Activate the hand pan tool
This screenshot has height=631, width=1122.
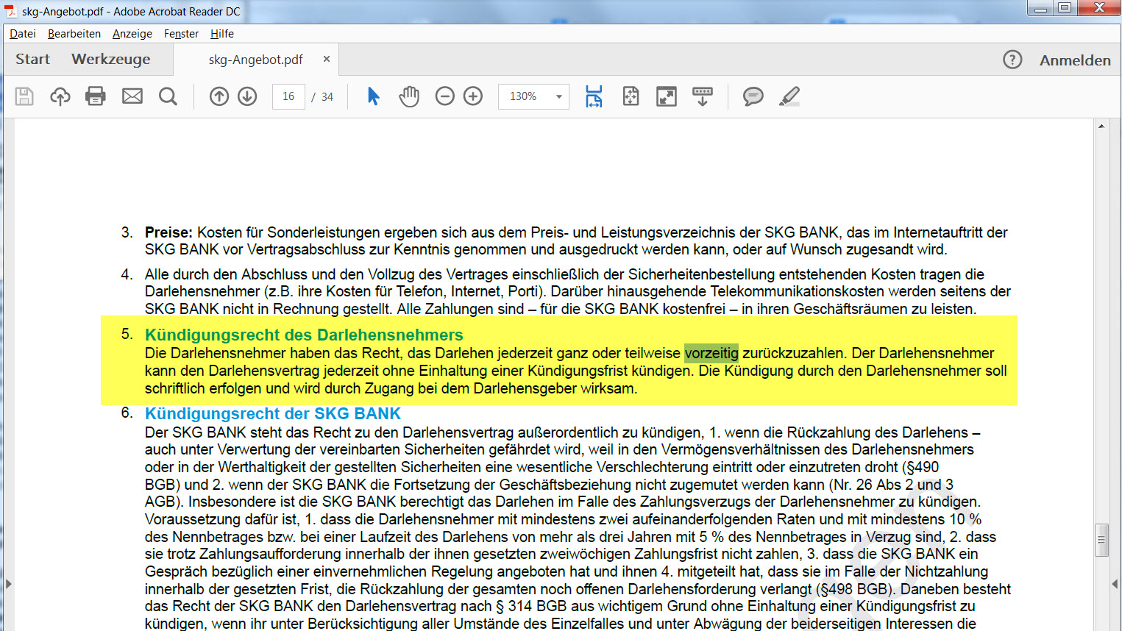point(409,96)
